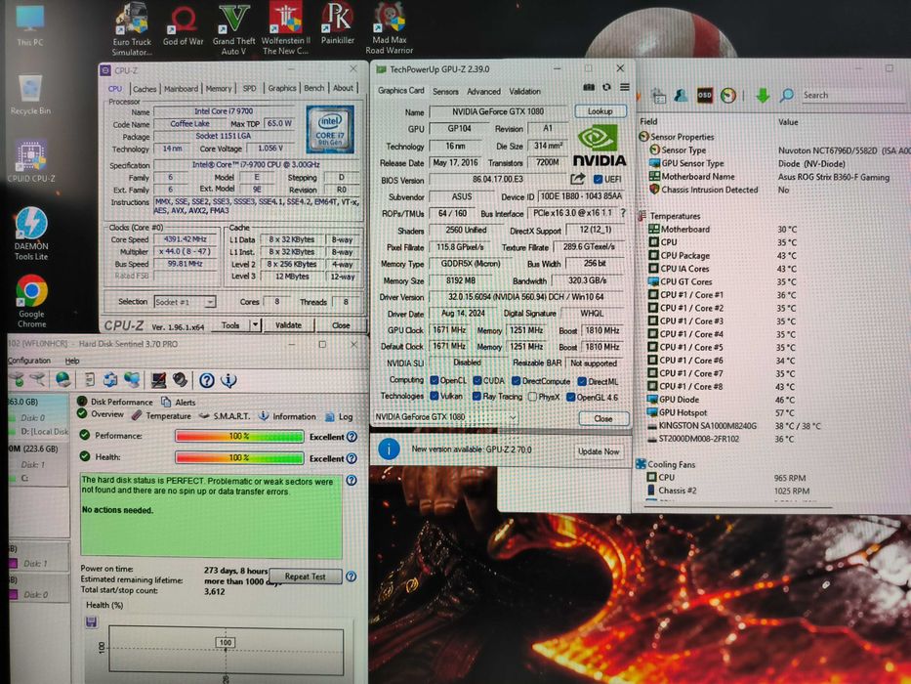Click the Field column header
The image size is (911, 684).
[647, 121]
